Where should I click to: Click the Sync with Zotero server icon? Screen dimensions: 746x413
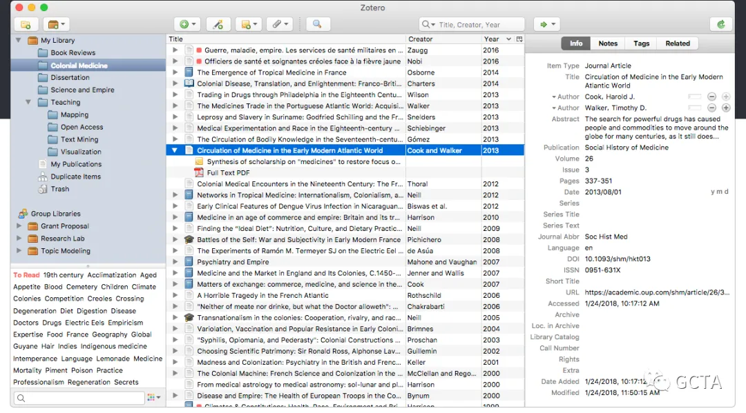pos(721,24)
